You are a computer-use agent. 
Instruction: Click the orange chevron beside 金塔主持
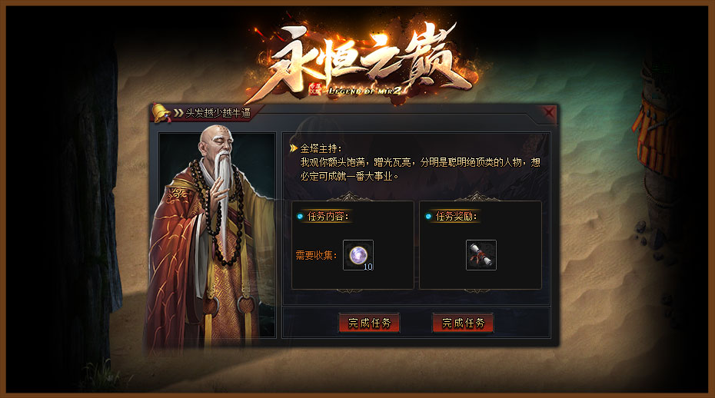pos(294,148)
